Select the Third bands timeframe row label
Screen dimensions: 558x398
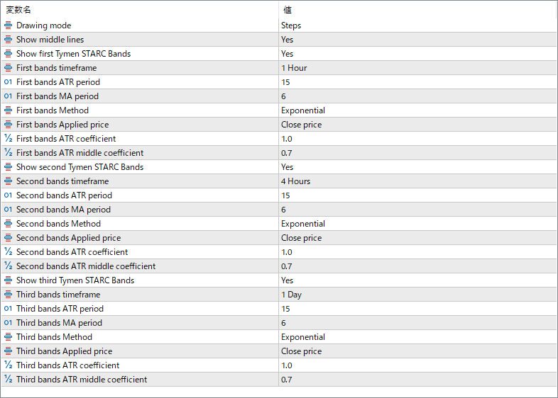pyautogui.click(x=58, y=295)
